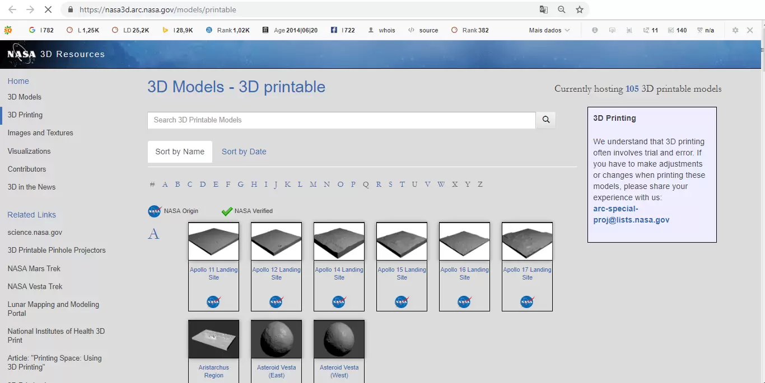Viewport: 765px width, 383px height.
Task: Open the NASA Mars Trek link
Action: pyautogui.click(x=34, y=268)
